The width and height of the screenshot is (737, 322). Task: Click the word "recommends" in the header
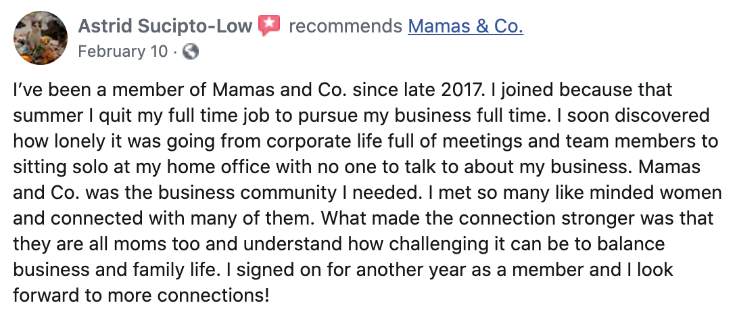[x=345, y=27]
